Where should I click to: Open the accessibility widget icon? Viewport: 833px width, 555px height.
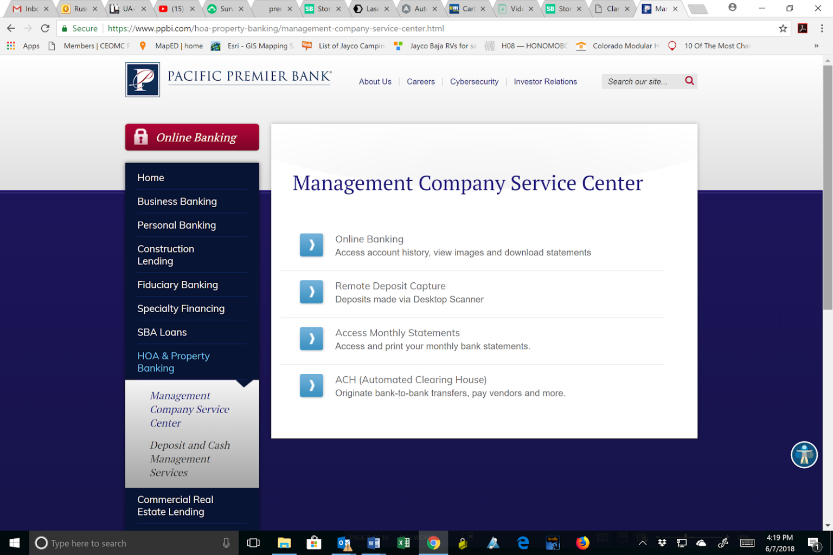click(804, 455)
